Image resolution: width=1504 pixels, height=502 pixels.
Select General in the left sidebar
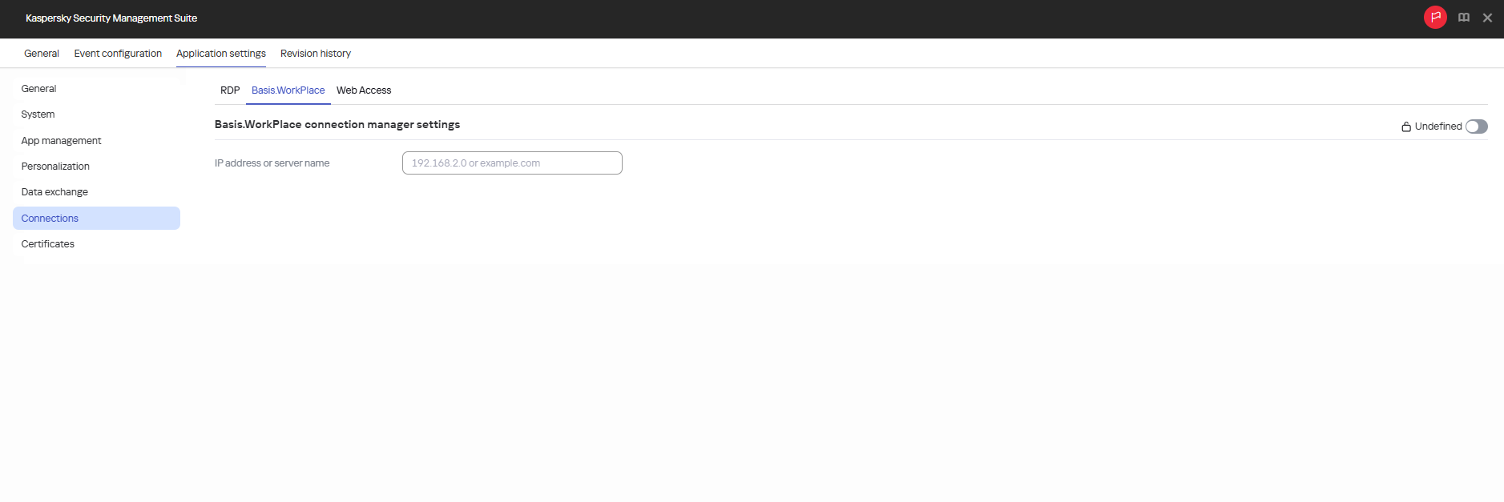pyautogui.click(x=96, y=89)
